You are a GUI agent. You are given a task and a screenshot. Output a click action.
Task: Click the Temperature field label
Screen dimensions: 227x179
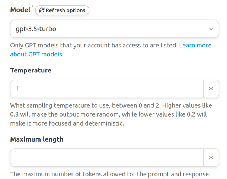[31, 71]
